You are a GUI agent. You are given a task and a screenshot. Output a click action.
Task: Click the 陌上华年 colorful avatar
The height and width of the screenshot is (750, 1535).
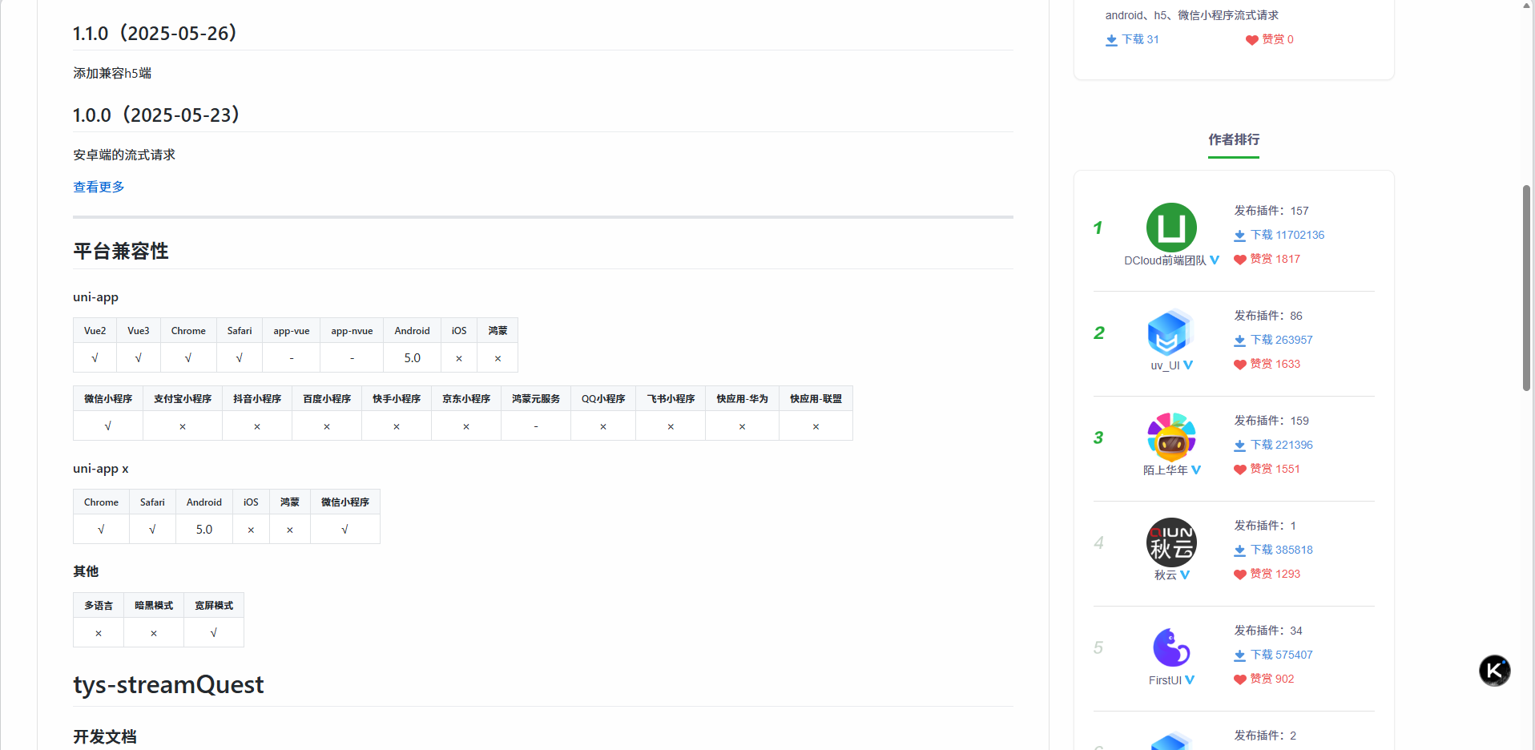[1171, 437]
